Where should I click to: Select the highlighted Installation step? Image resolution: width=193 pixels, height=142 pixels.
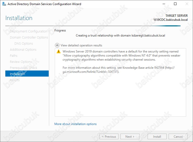[27, 74]
